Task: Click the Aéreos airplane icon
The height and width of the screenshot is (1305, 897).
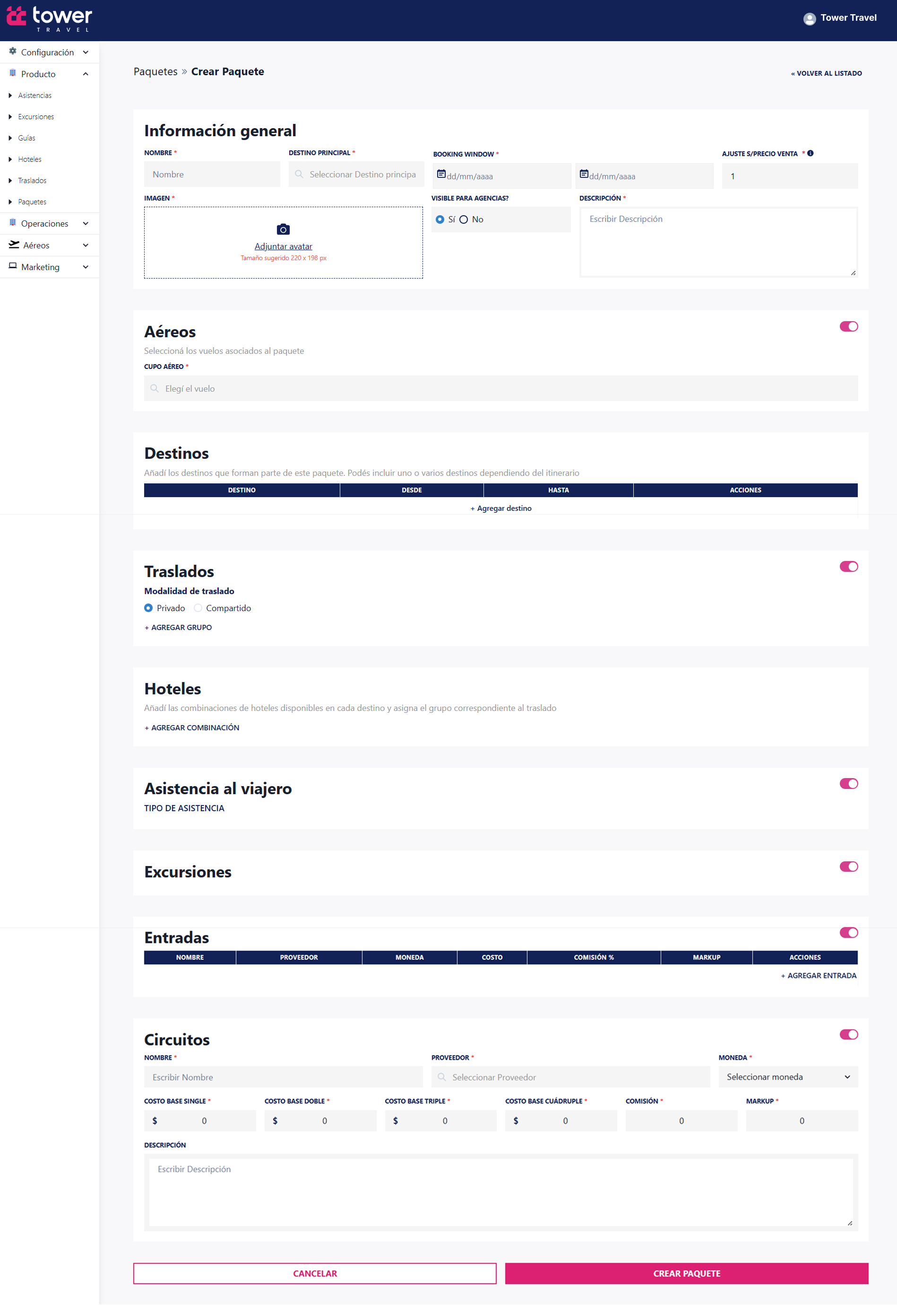Action: [14, 245]
